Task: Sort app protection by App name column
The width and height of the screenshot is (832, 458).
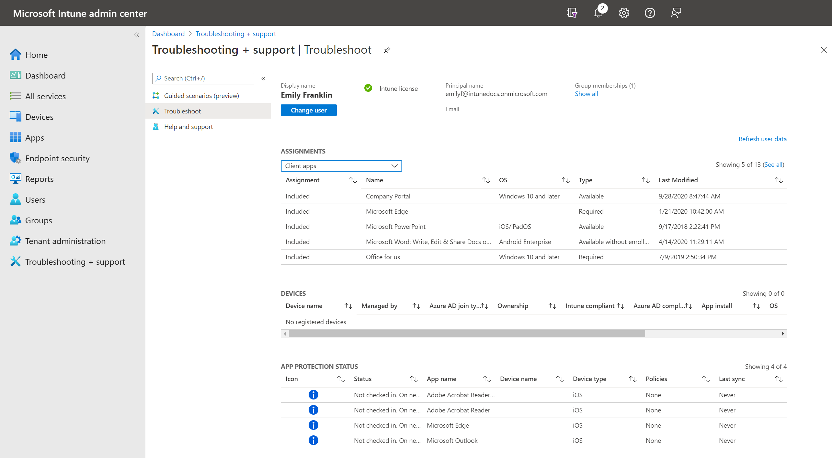Action: (487, 379)
